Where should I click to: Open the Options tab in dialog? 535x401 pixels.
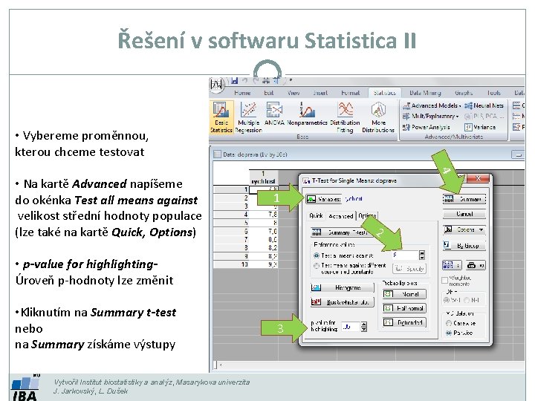367,215
